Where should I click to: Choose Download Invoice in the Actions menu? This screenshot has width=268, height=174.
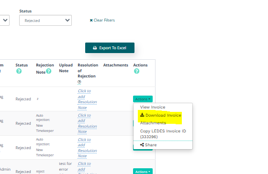coord(161,115)
